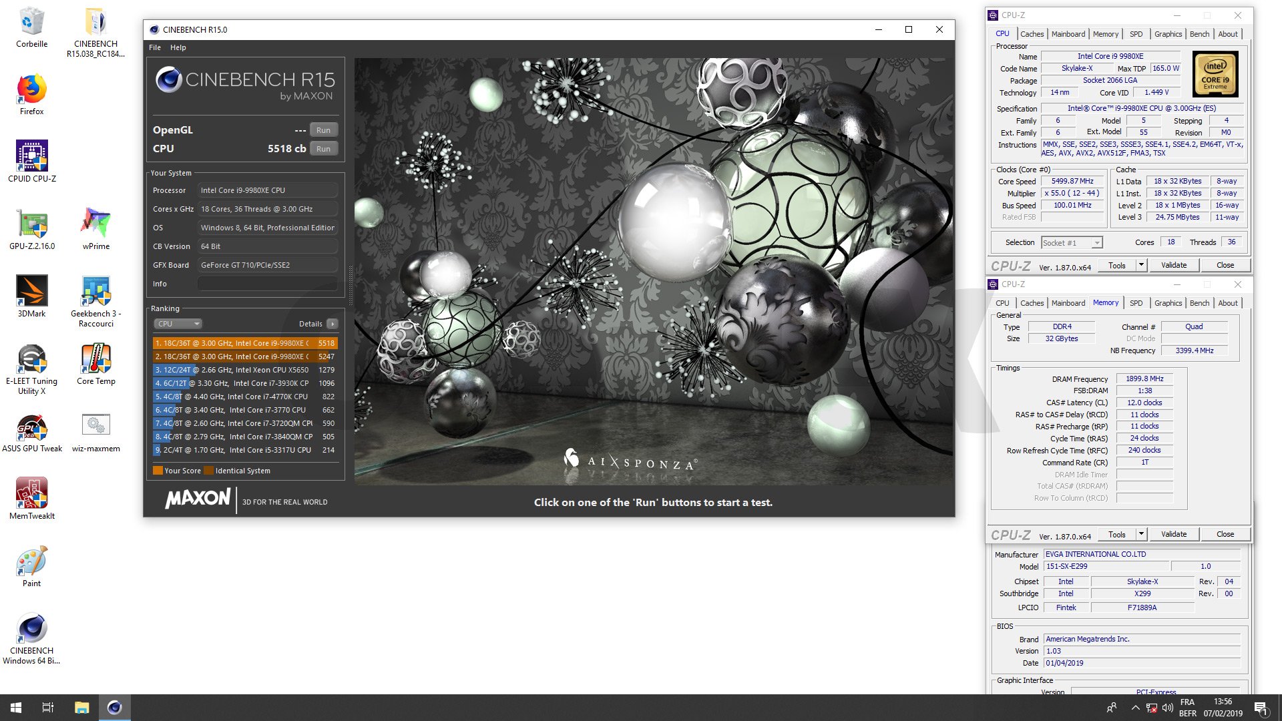
Task: Open the Help menu in Cinebench
Action: tap(178, 47)
